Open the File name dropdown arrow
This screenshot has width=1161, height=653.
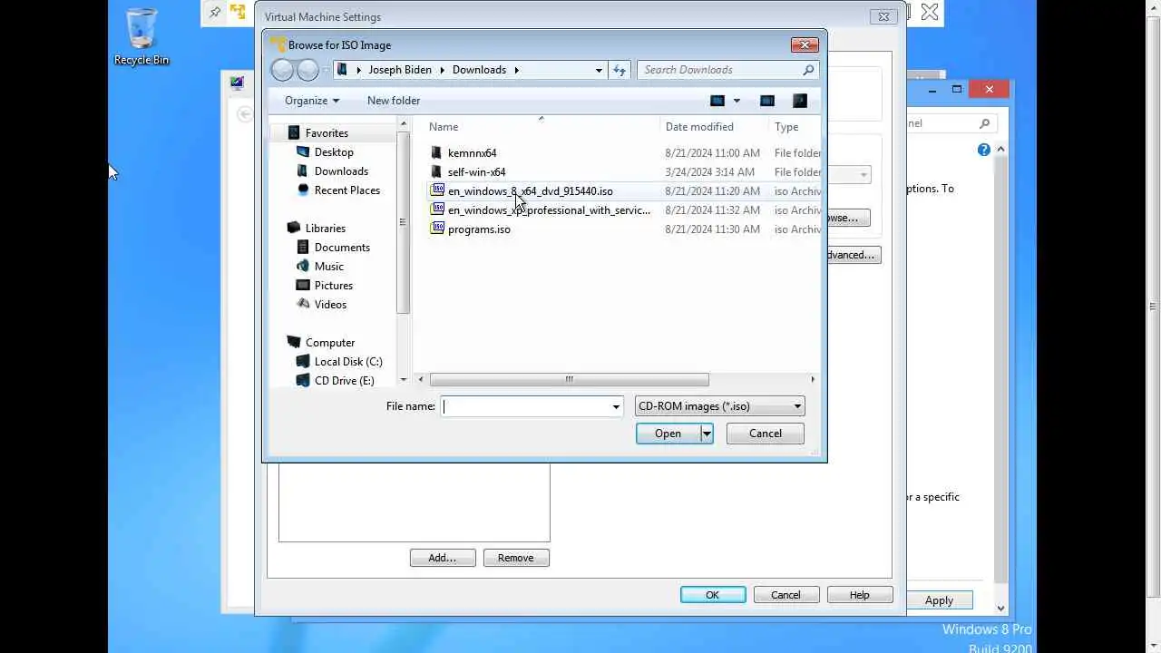click(616, 406)
